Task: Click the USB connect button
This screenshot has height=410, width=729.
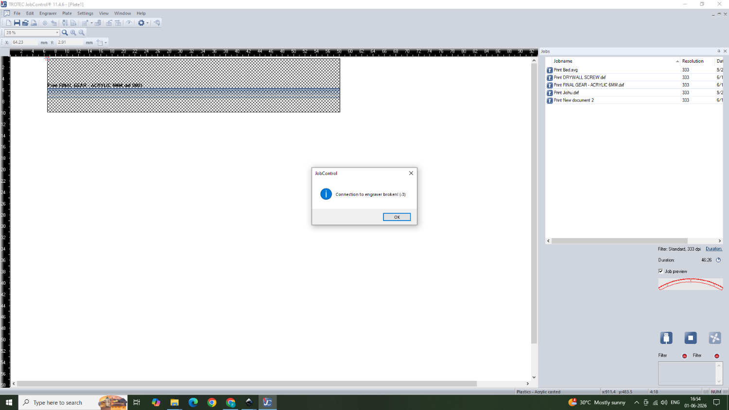Action: [666, 338]
